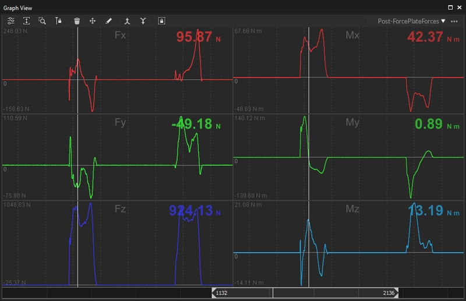Toggle the lock selection range icon
The image size is (466, 301).
tap(161, 20)
